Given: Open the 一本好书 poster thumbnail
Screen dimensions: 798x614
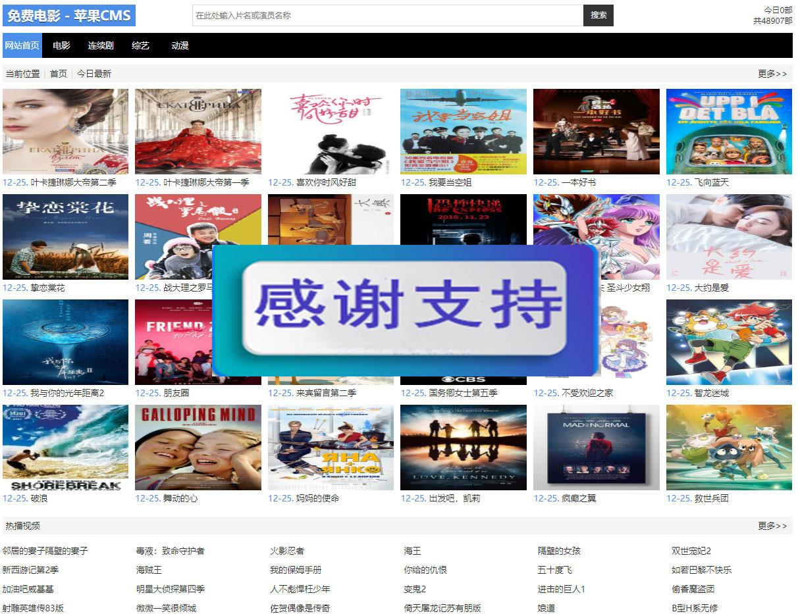Looking at the screenshot, I should [597, 132].
